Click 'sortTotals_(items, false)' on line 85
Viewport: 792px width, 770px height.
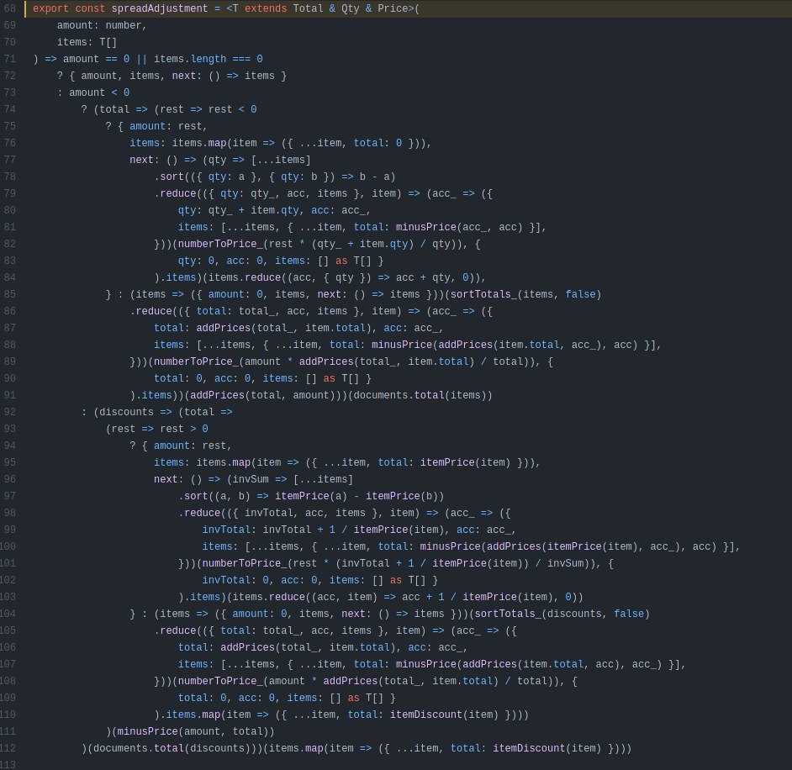click(x=525, y=294)
